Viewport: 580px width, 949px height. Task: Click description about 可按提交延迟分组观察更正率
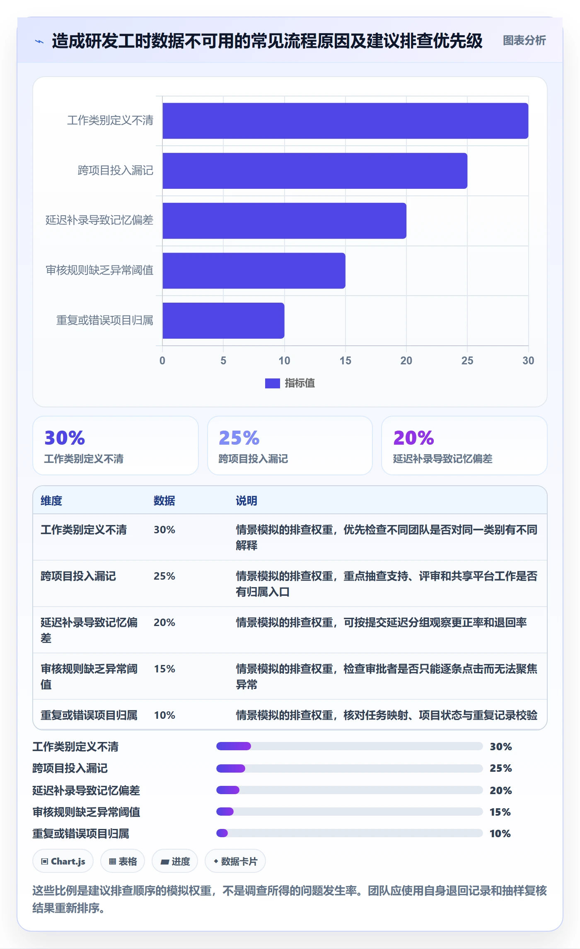[x=382, y=622]
